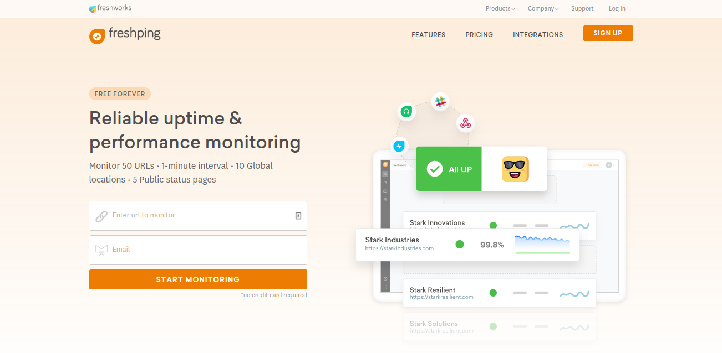Click the Stark Resilient green status dot
This screenshot has width=722, height=353.
coord(493,293)
